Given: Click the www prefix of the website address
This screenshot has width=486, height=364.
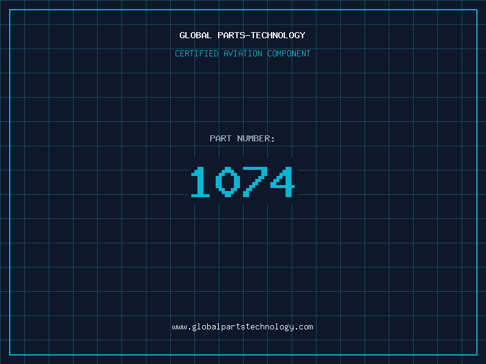Looking at the screenshot, I should tap(179, 327).
